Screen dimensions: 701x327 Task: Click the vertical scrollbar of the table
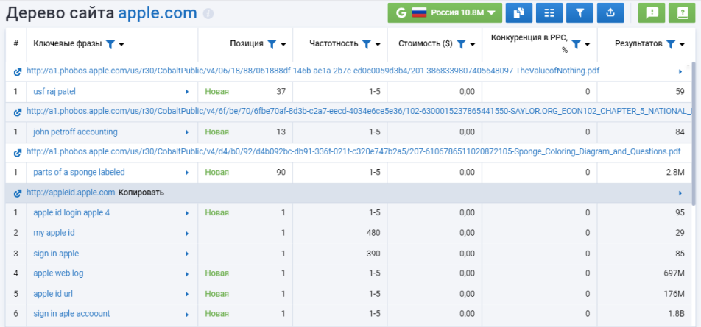(694, 134)
